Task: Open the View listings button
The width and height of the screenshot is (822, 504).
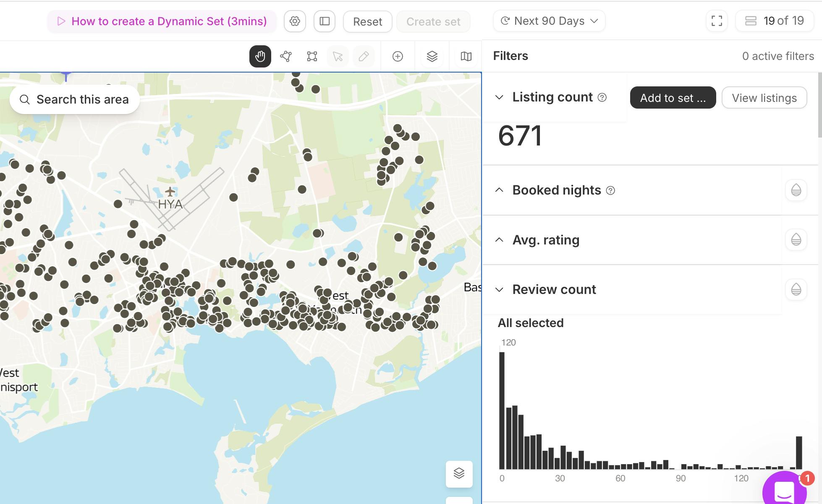Action: [x=764, y=98]
